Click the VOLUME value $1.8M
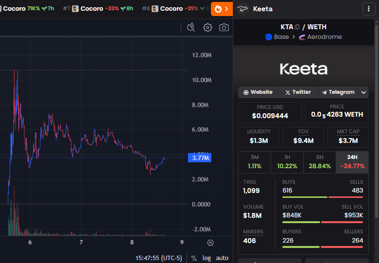Screen dimensions: 379x263 252,216
